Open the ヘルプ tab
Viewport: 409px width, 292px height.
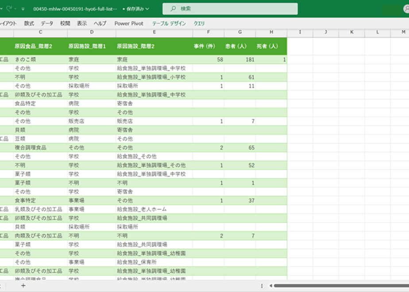(x=100, y=23)
